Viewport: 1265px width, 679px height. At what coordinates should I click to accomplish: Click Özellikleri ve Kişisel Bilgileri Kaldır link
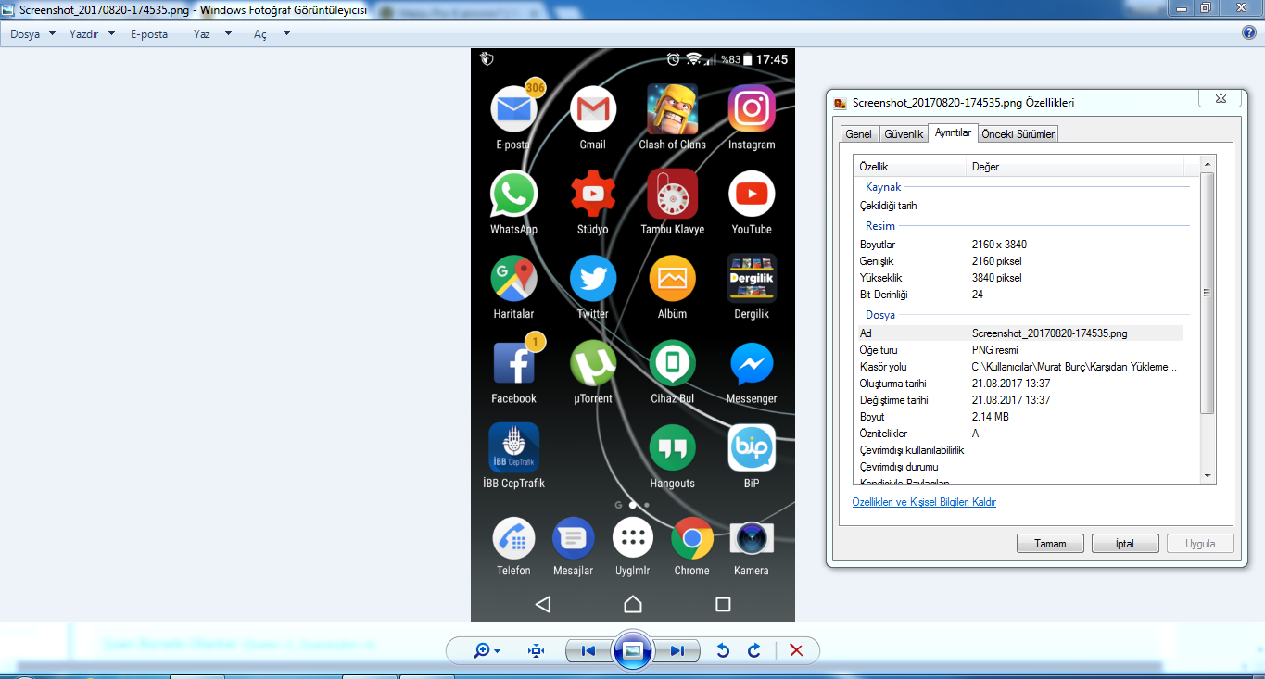click(x=924, y=502)
